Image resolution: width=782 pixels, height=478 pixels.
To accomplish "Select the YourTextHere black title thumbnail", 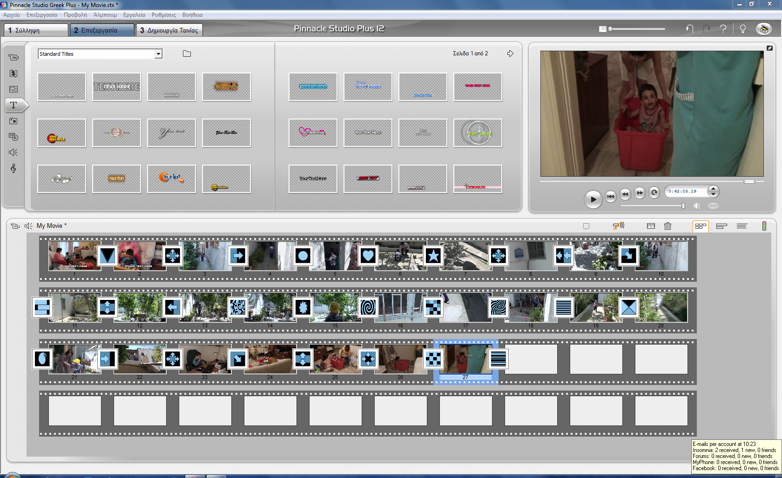I will (313, 179).
